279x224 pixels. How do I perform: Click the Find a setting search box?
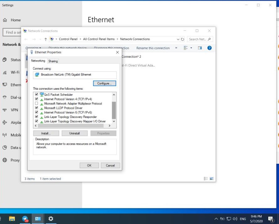pos(12,32)
